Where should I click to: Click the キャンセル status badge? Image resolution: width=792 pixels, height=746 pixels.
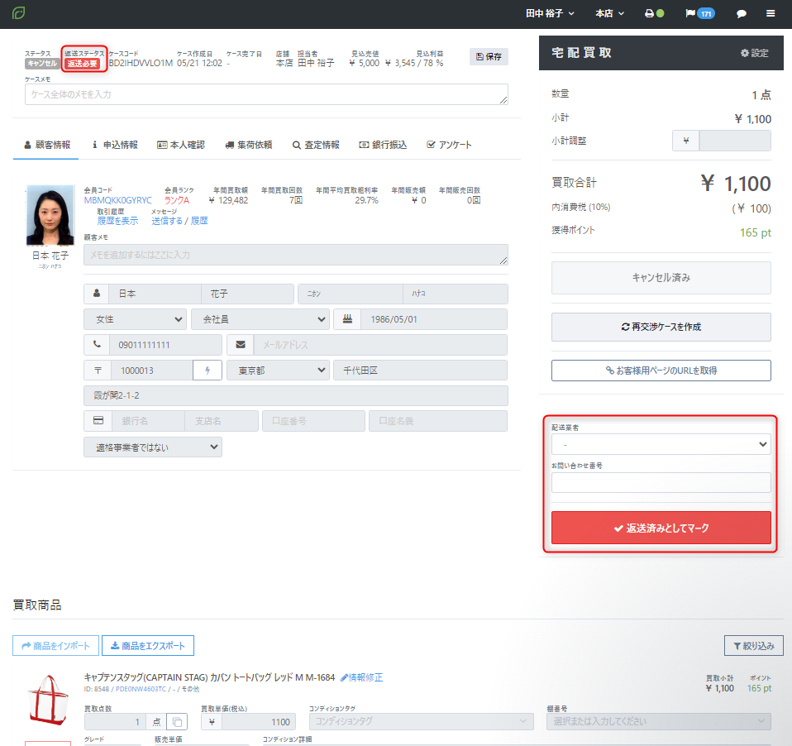pos(42,63)
